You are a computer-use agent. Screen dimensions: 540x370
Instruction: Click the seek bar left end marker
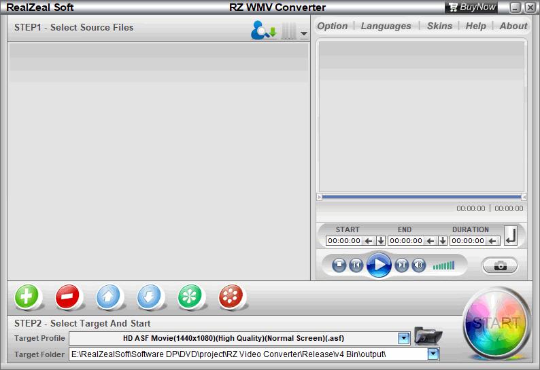pos(319,197)
